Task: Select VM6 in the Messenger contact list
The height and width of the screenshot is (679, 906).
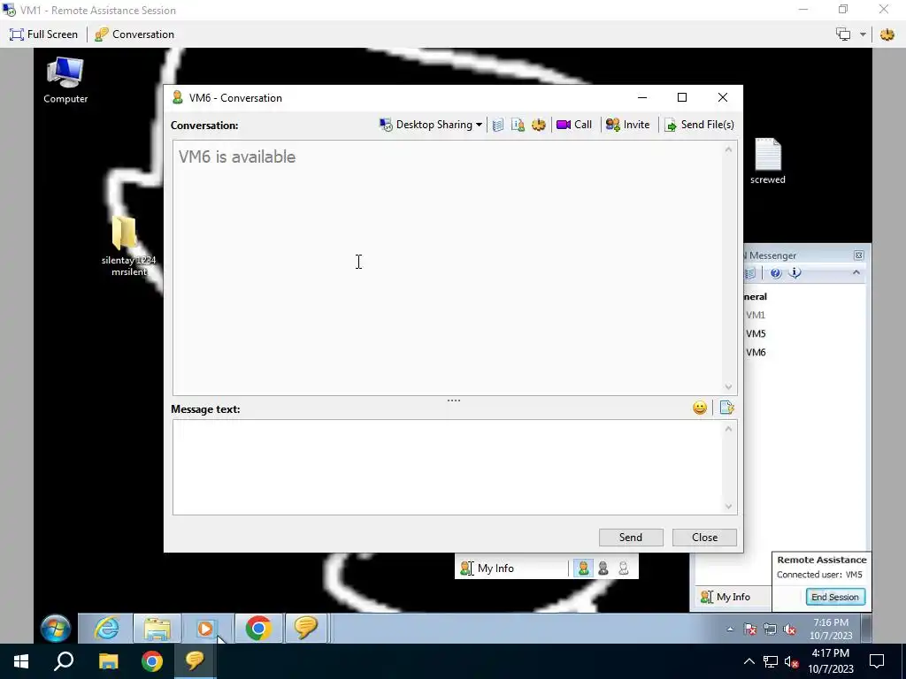Action: pos(756,352)
